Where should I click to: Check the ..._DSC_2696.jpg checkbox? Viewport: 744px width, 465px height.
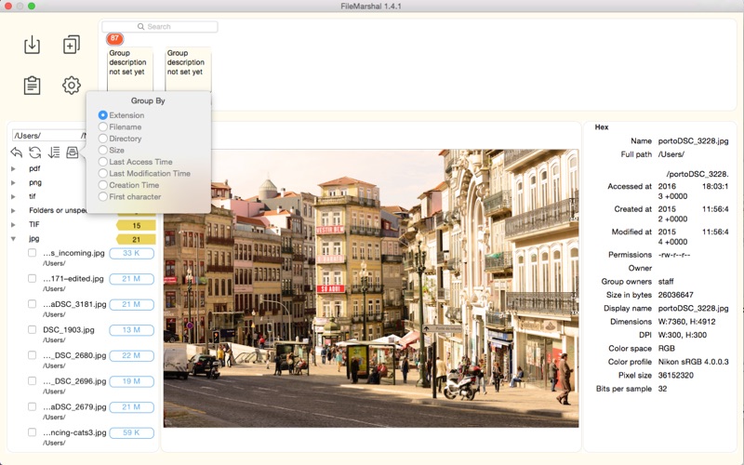pyautogui.click(x=32, y=381)
